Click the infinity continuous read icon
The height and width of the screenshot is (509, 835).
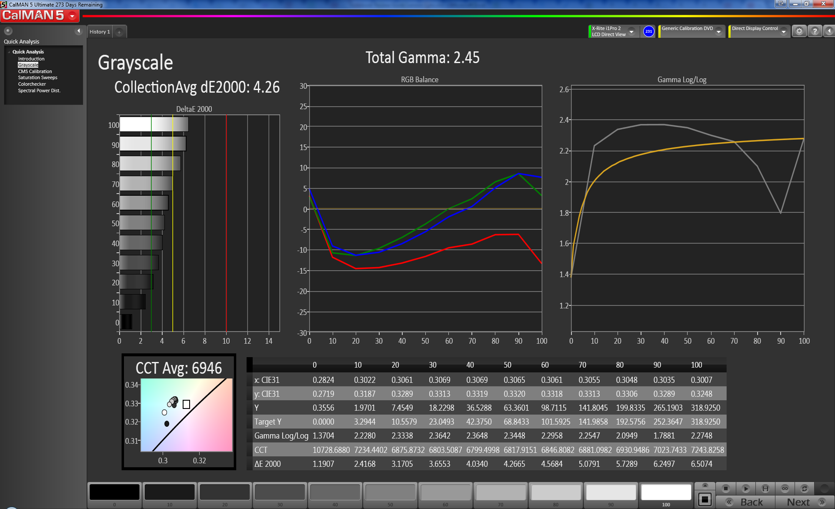(x=785, y=489)
